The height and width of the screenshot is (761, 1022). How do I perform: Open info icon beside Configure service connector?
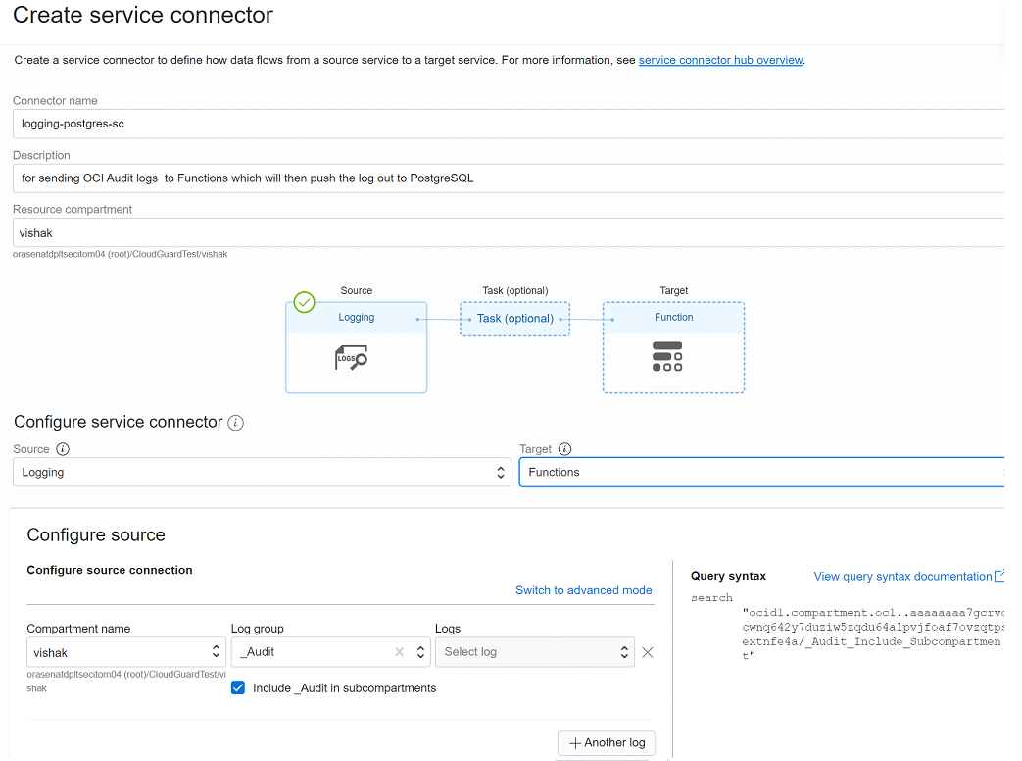[x=235, y=423]
